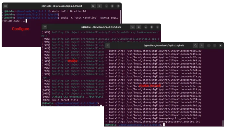The width and height of the screenshot is (227, 128).
Task: Minimize the make terminal window
Action: [146, 27]
